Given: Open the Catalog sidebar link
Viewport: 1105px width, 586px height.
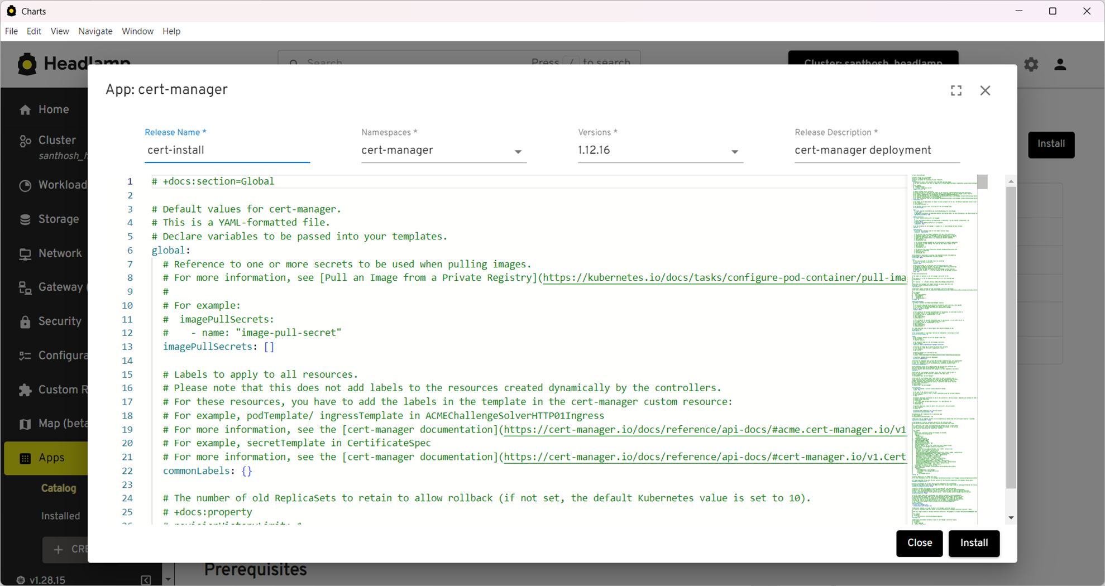Looking at the screenshot, I should click(59, 488).
